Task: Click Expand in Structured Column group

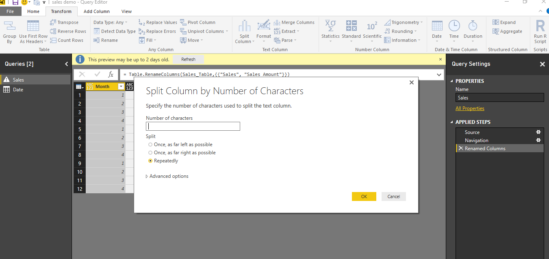Action: pyautogui.click(x=504, y=22)
